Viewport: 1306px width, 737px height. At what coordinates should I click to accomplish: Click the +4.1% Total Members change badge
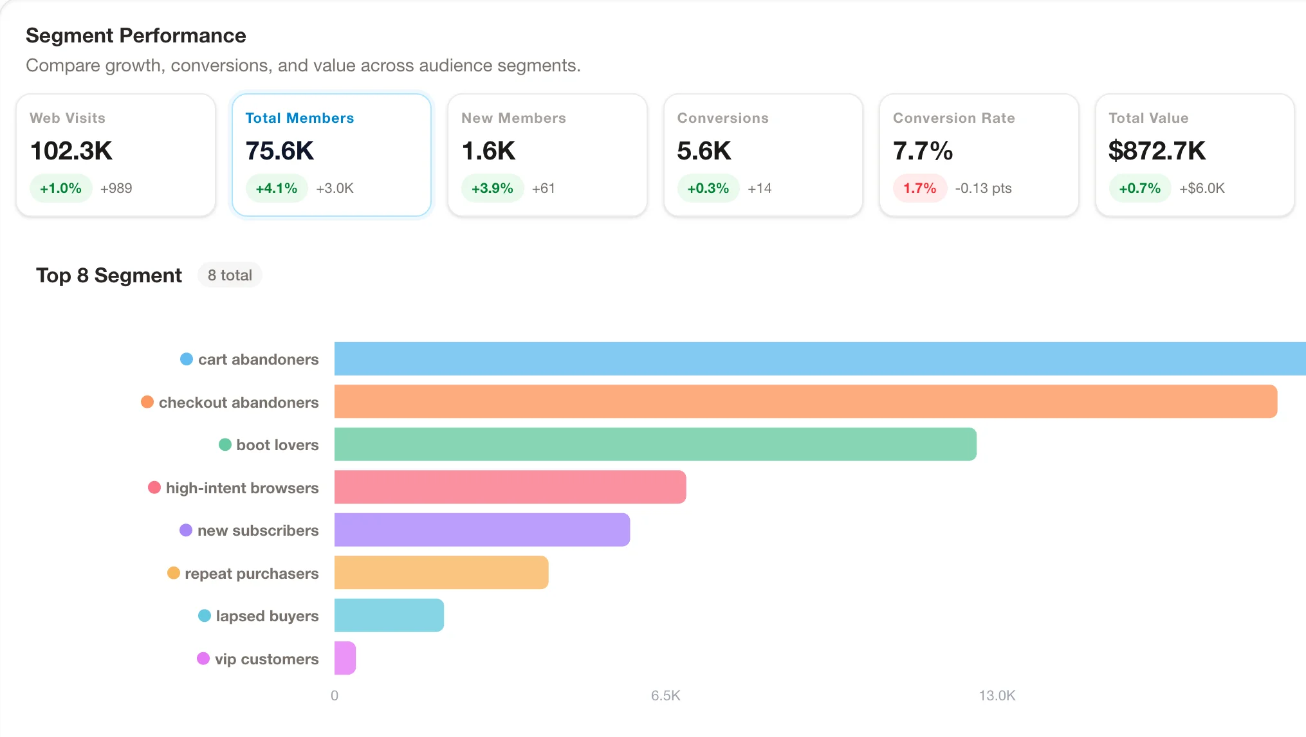point(277,188)
